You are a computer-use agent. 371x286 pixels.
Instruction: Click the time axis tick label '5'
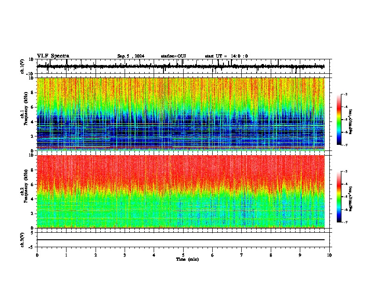[x=183, y=255]
